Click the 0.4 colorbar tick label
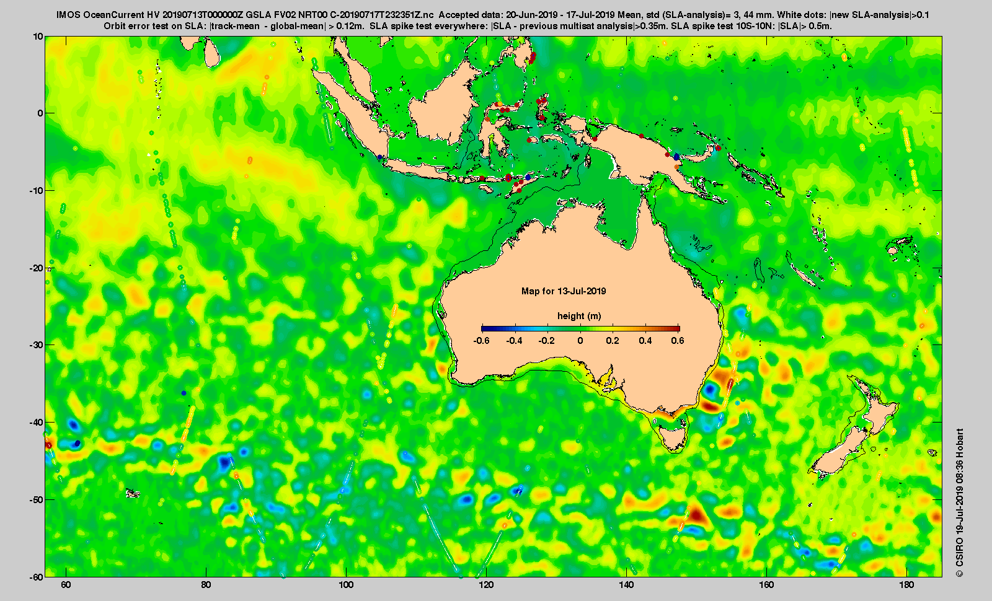This screenshot has width=992, height=601. click(645, 341)
